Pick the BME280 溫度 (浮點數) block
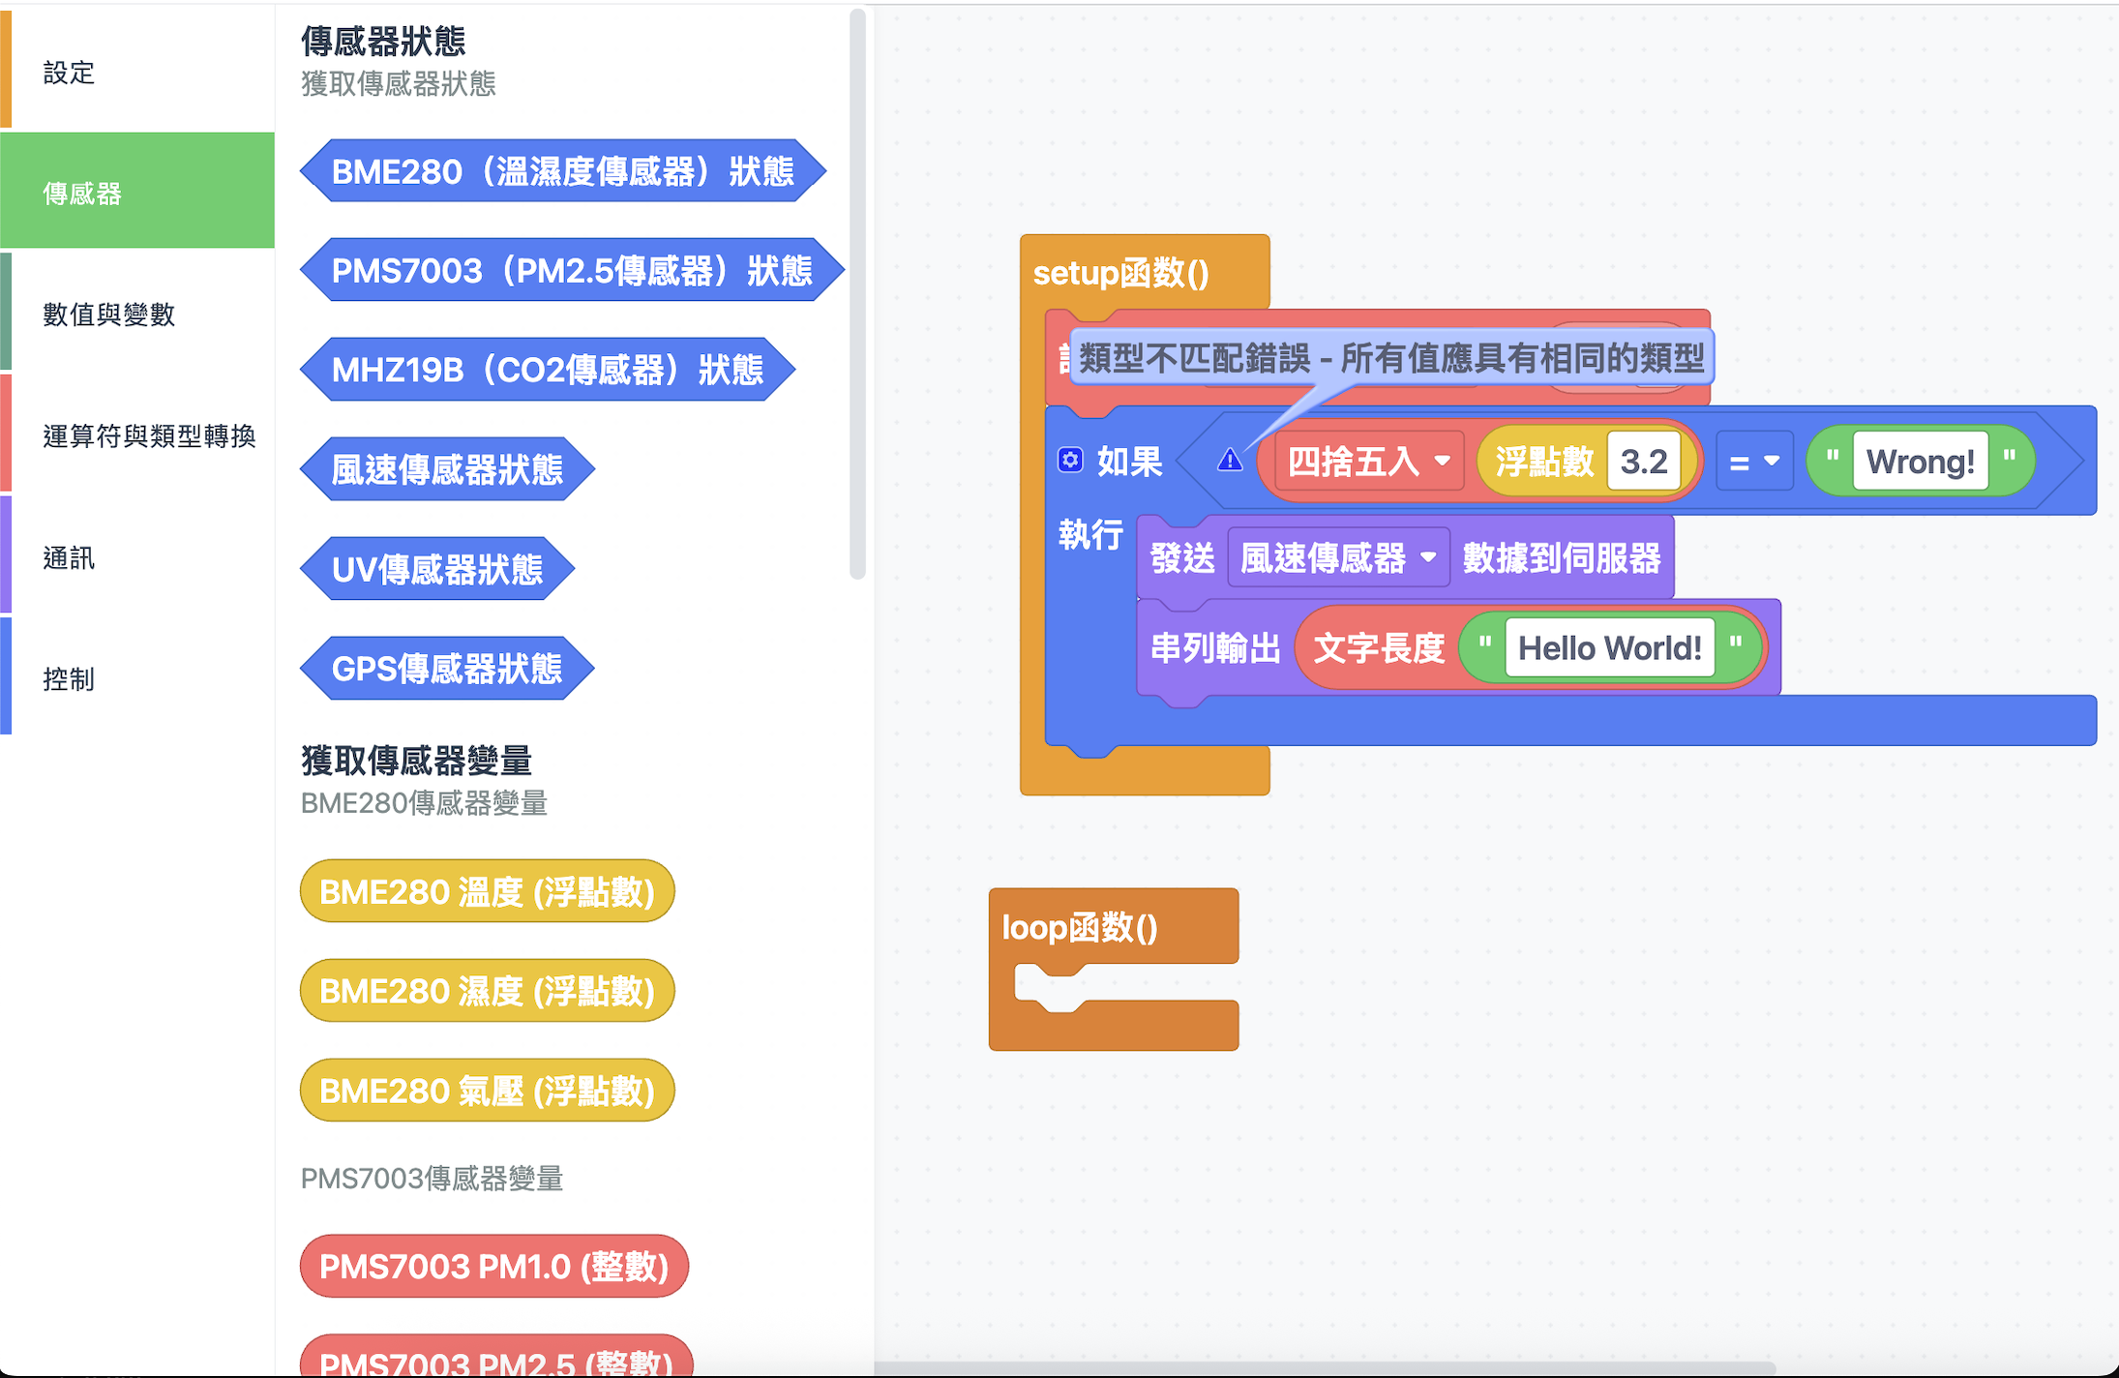The image size is (2119, 1378). 487,891
